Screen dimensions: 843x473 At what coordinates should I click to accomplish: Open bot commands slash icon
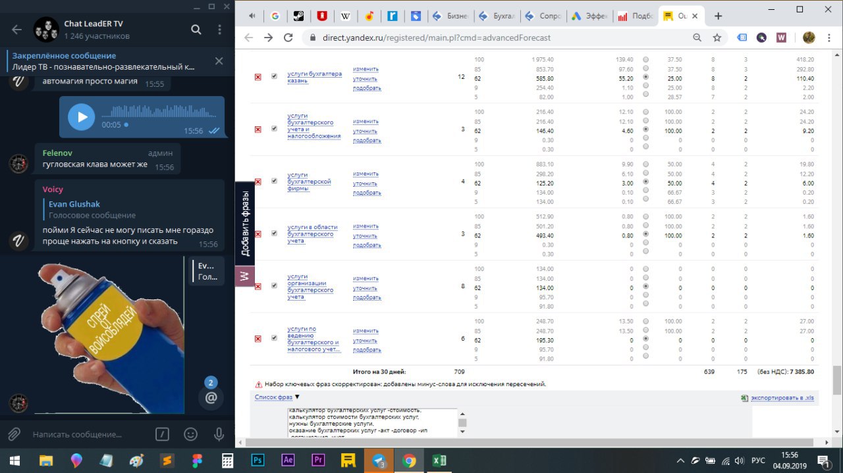(162, 434)
